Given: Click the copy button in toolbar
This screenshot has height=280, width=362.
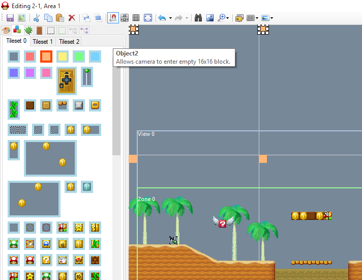Looking at the screenshot, I should click(x=48, y=18).
